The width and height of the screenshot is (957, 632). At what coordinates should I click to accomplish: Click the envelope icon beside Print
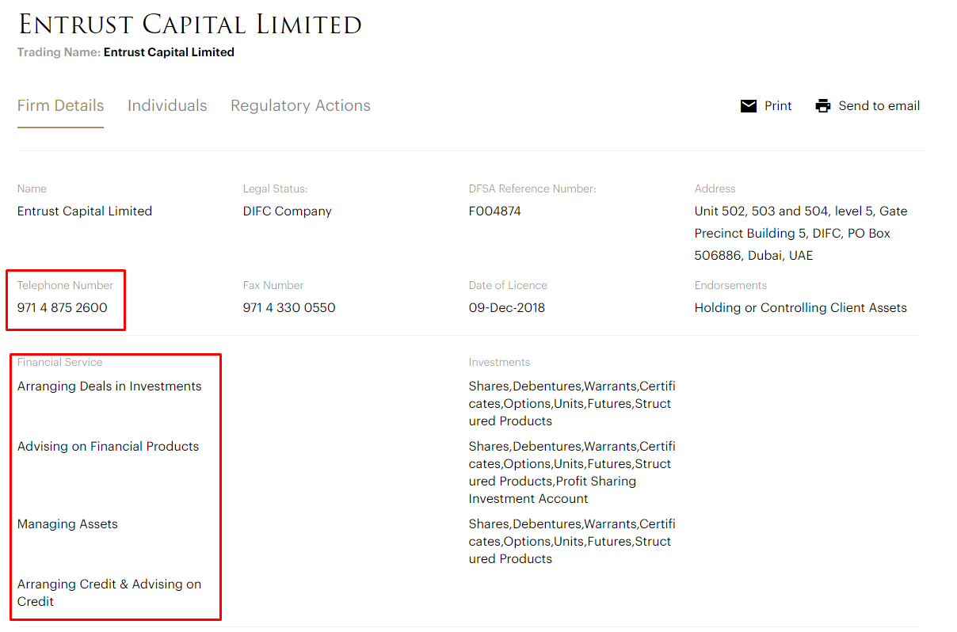coord(748,106)
